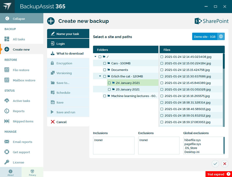Open the Save and run step
The width and height of the screenshot is (232, 177).
click(68, 112)
